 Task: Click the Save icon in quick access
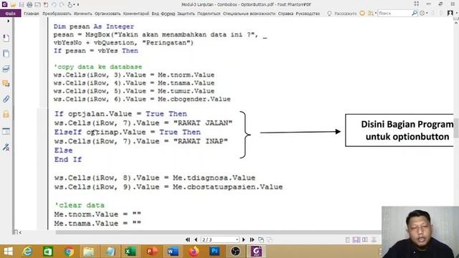pos(22,4)
